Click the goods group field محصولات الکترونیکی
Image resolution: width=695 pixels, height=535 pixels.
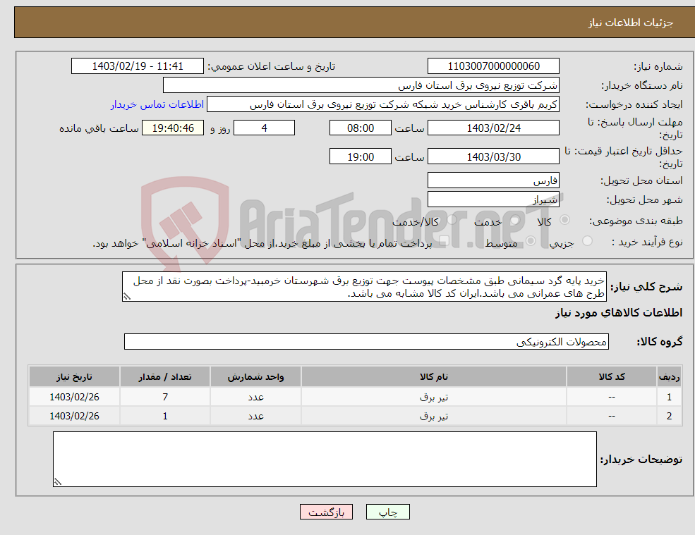(x=367, y=341)
